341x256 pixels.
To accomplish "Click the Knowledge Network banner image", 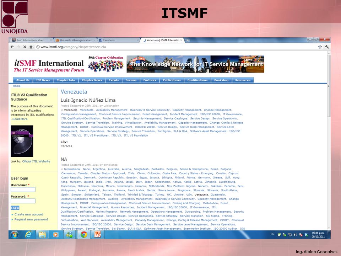I will 195,64.
